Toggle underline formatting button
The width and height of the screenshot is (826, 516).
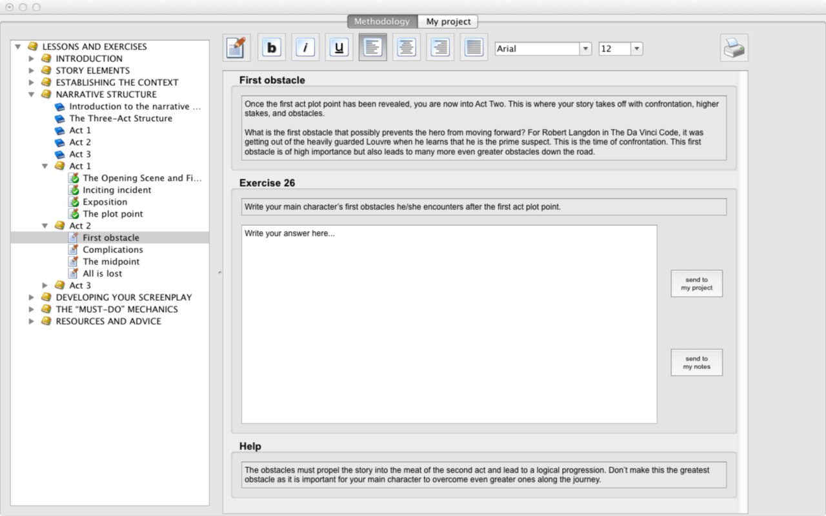[x=339, y=48]
